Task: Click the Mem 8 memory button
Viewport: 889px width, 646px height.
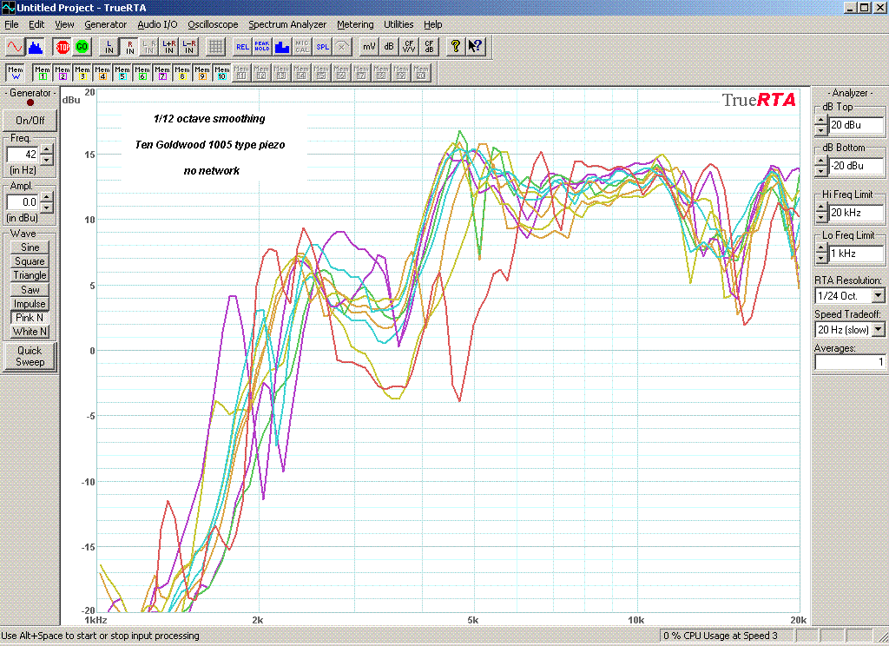Action: pyautogui.click(x=182, y=73)
